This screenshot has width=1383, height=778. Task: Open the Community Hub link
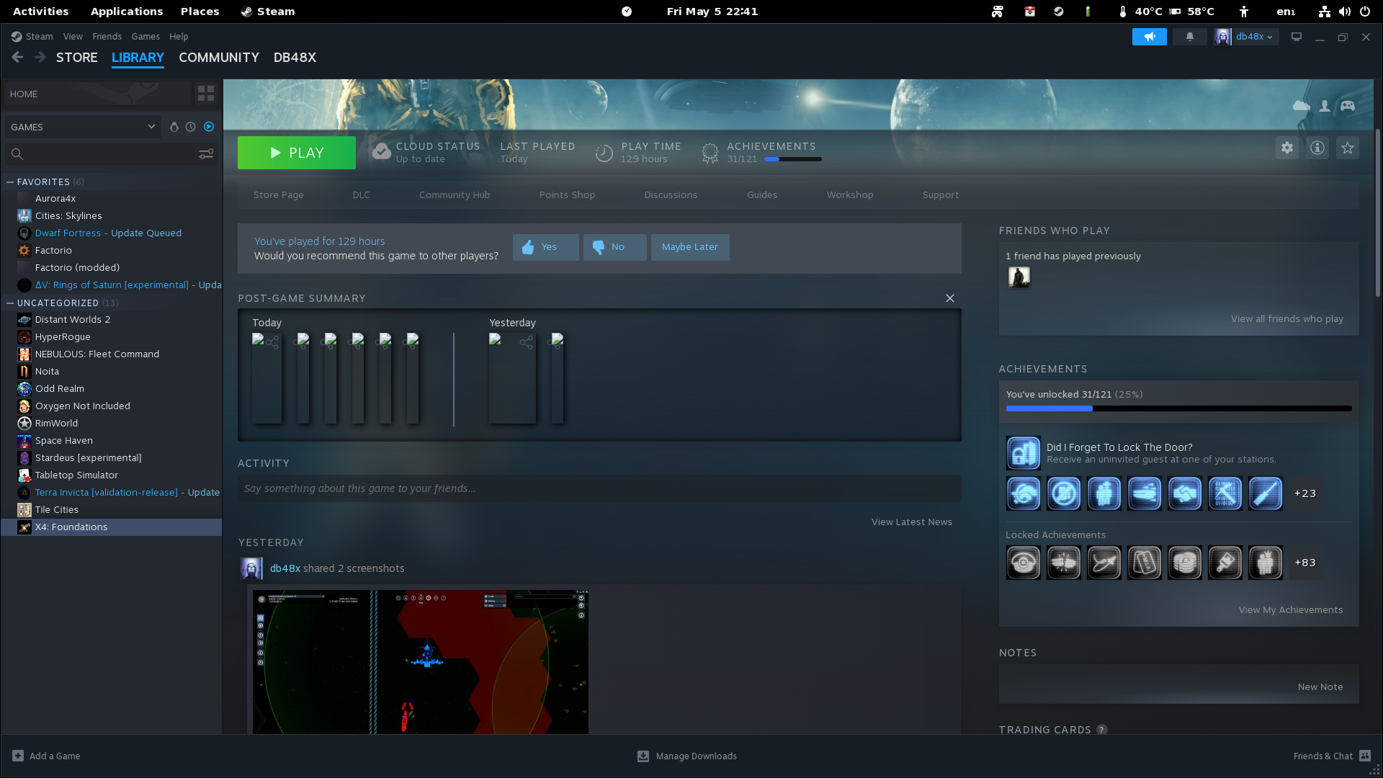click(x=455, y=195)
